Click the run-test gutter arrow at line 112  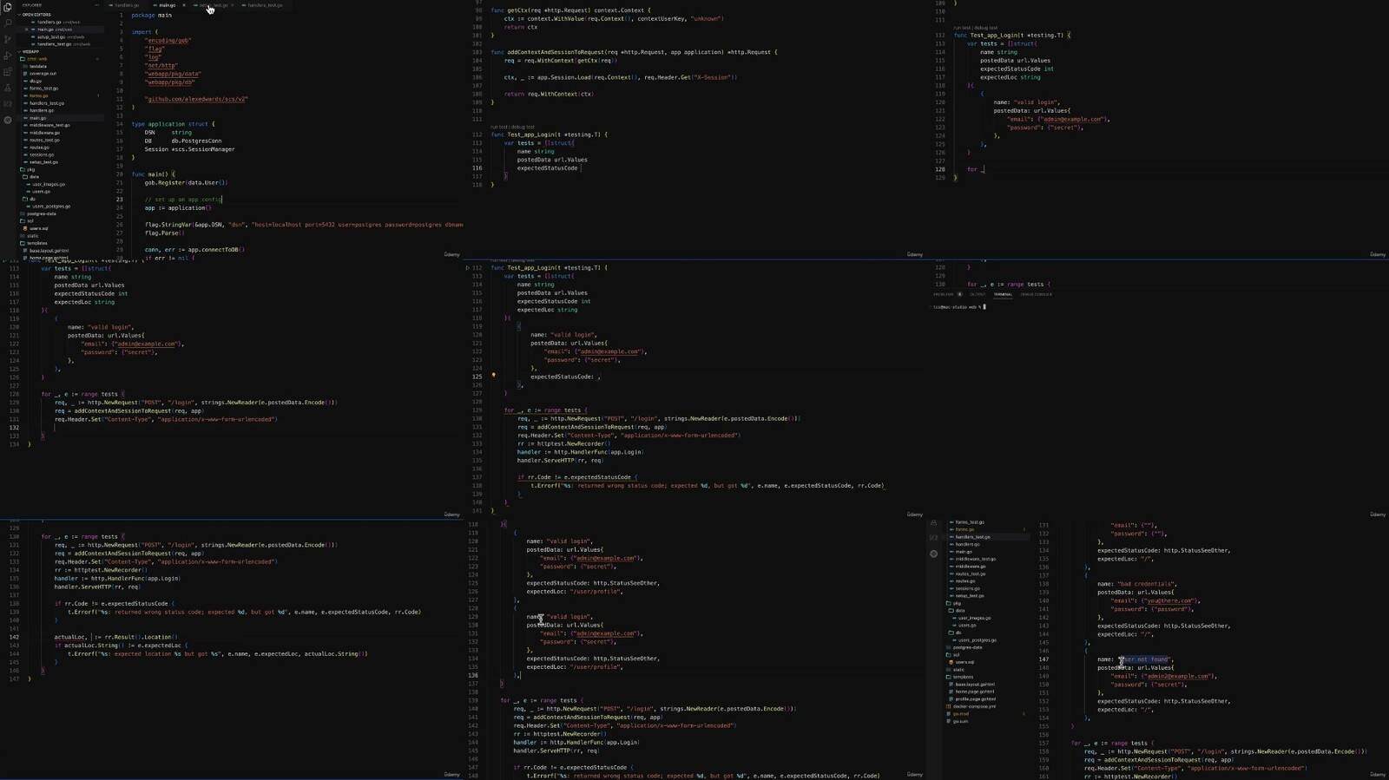click(x=468, y=267)
